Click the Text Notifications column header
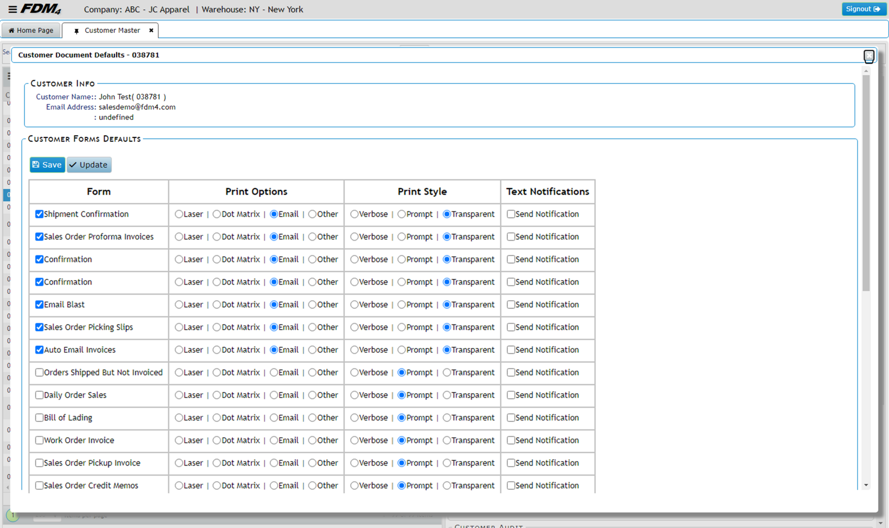 [x=548, y=192]
